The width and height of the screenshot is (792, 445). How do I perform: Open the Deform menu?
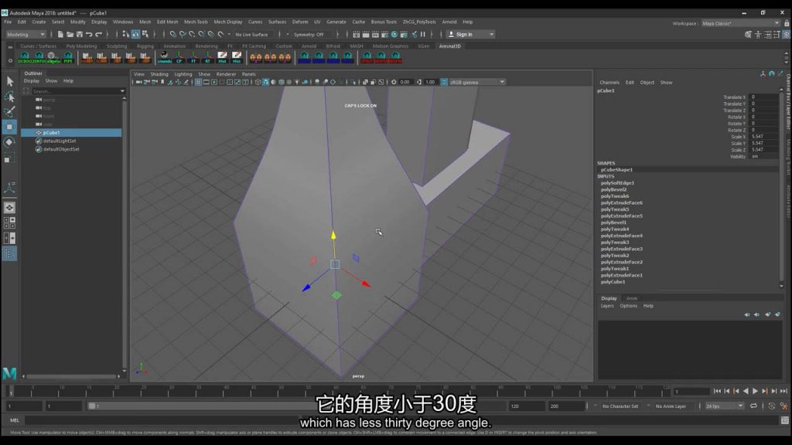tap(300, 22)
